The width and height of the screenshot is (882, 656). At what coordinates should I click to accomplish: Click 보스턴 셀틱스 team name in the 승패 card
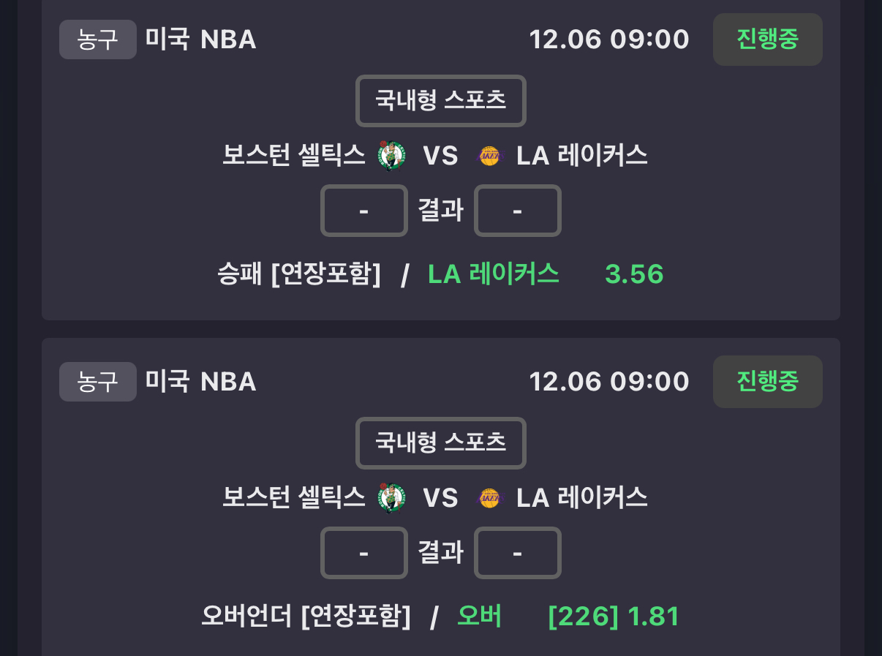coord(294,156)
